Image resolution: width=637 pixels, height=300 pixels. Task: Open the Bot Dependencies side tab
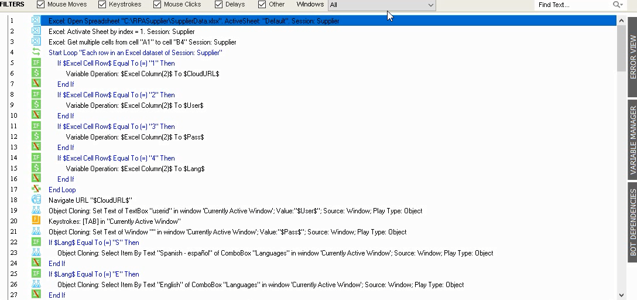[x=632, y=222]
